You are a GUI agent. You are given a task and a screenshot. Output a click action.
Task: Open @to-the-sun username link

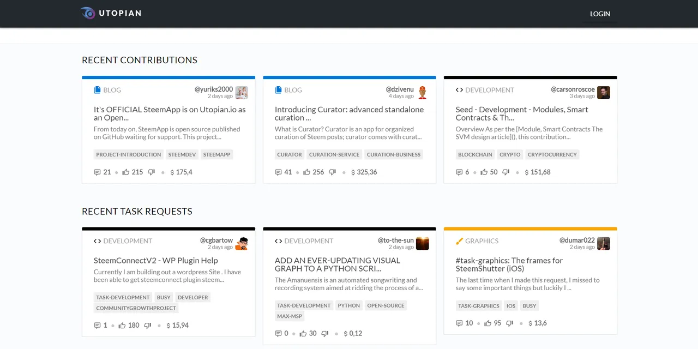[396, 240]
